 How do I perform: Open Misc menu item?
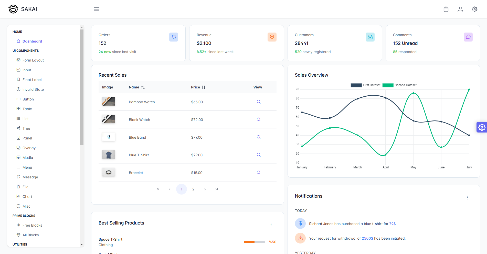tap(24, 206)
